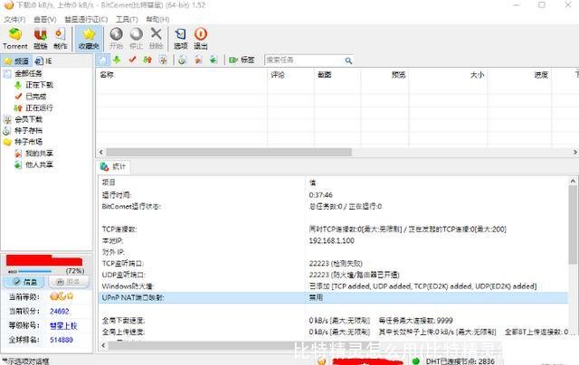Open the 统计 statistics tab
579x365 pixels.
[113, 167]
